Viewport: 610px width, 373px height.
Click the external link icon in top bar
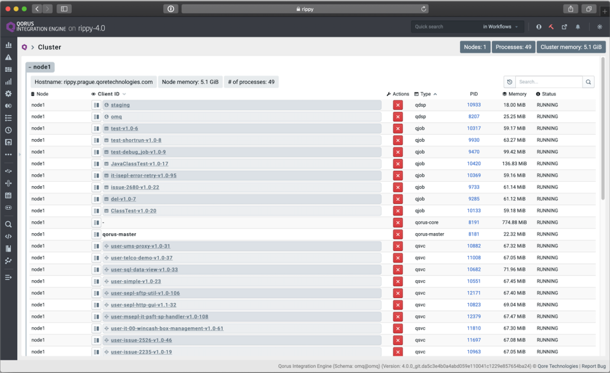(x=564, y=27)
